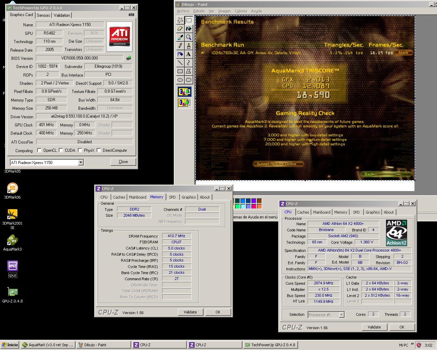
Task: Switch to AquaMark taskbar button
Action: (48, 345)
